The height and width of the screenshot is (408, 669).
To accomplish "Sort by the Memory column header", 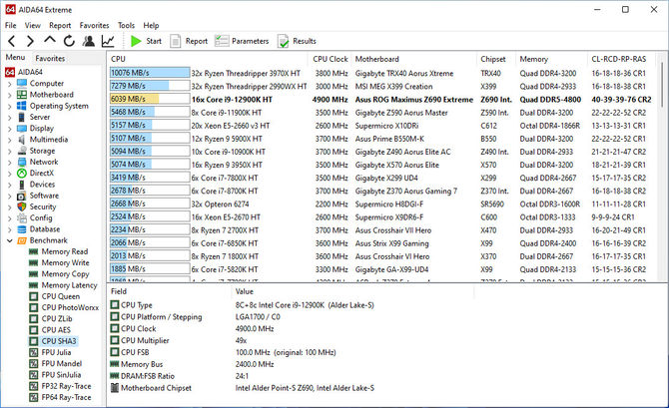I will click(551, 59).
